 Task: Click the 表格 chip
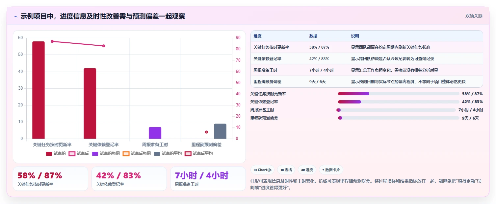pos(286,170)
